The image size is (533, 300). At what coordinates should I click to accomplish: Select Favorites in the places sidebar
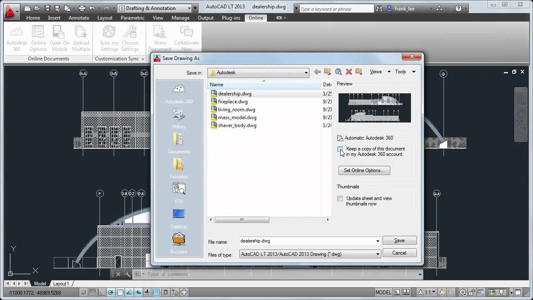pos(179,169)
